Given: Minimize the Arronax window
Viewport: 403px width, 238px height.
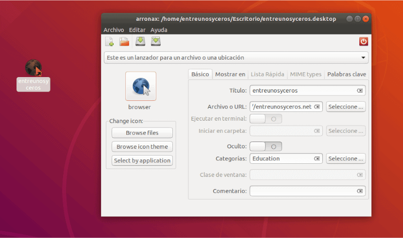Looking at the screenshot, I should [349, 19].
